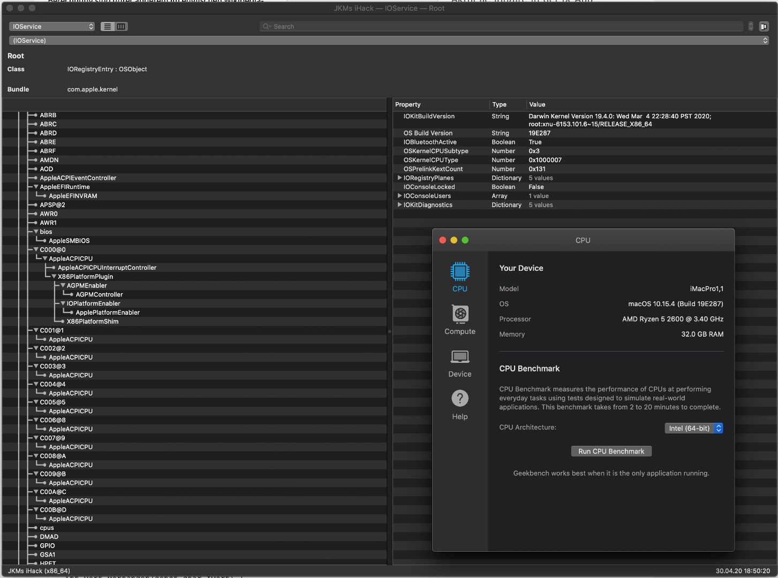Viewport: 778px width, 578px height.
Task: Switch to list view mode
Action: pyautogui.click(x=108, y=26)
